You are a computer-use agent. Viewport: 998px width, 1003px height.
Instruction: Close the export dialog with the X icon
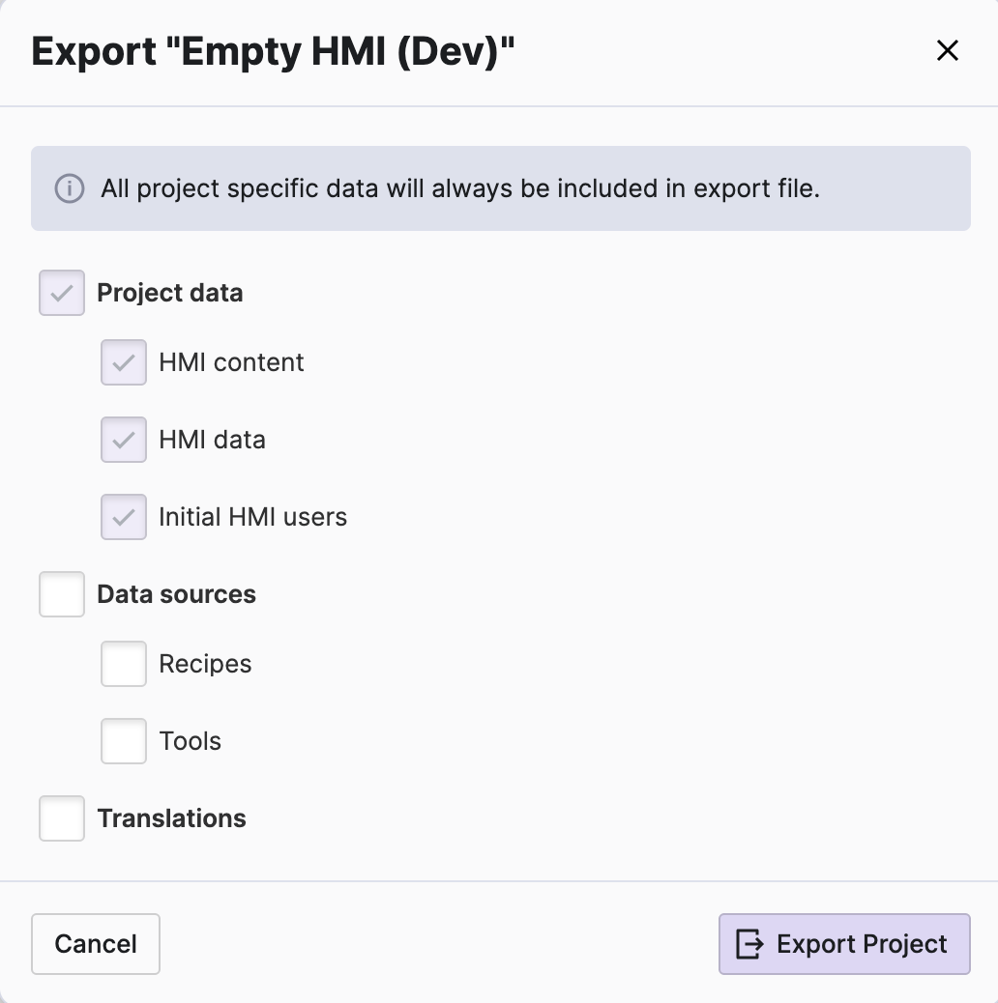click(x=947, y=51)
